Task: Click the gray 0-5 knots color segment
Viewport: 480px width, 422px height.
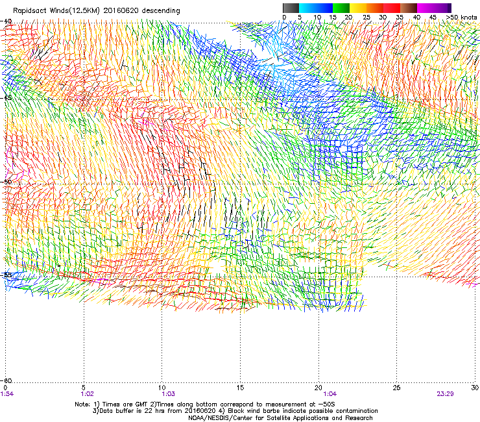Action: 291,8
